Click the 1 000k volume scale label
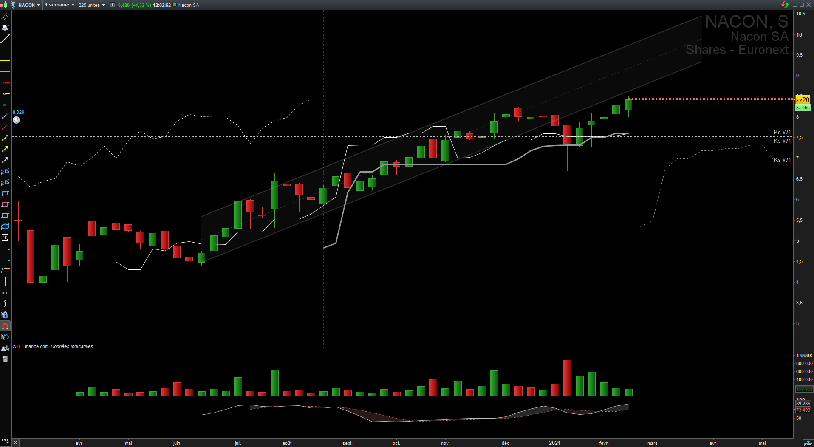 point(804,356)
